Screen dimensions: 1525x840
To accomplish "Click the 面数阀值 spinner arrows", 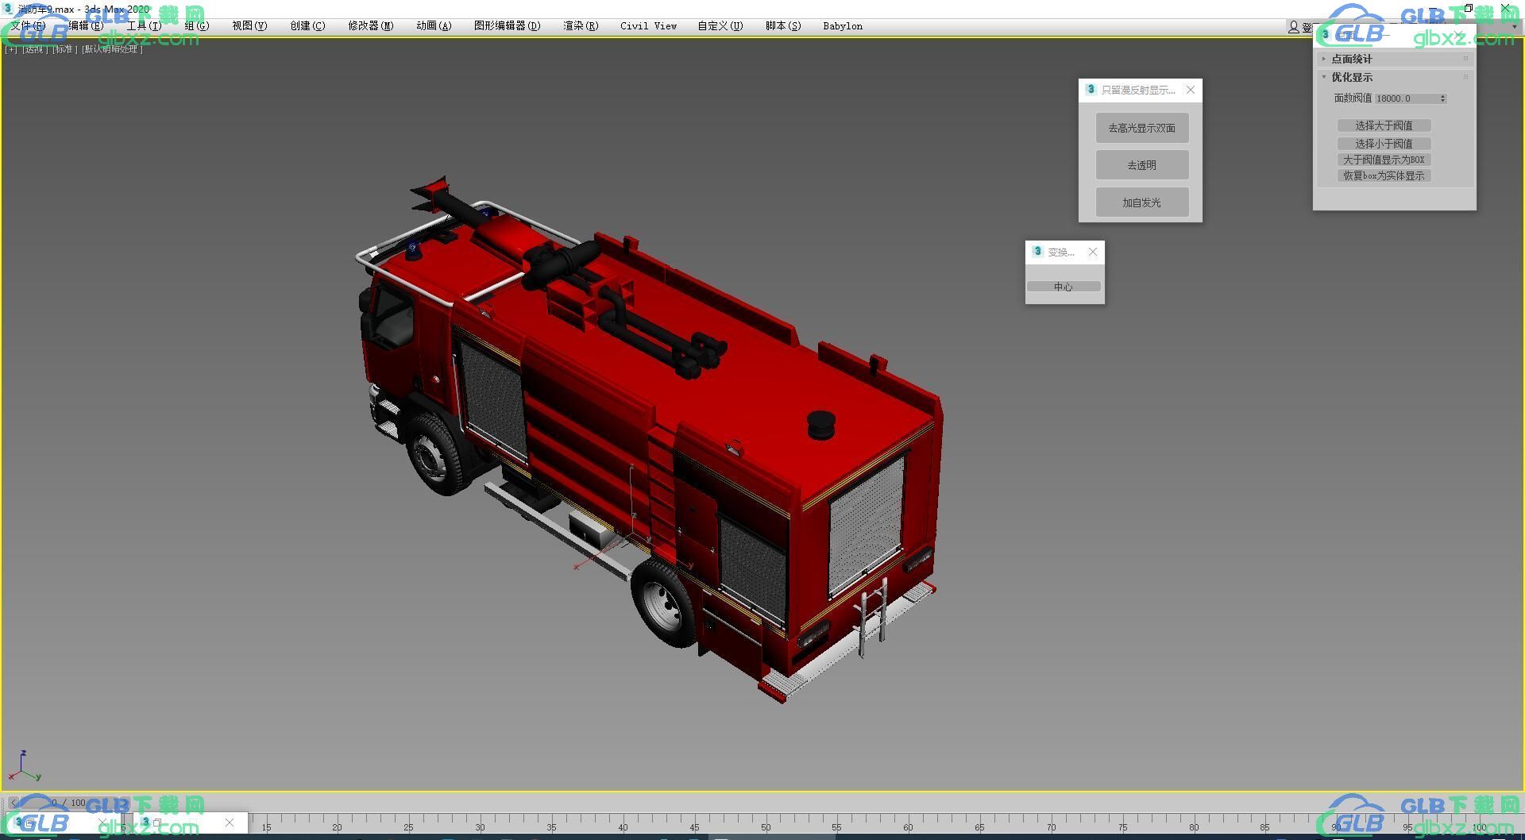I will click(1442, 98).
